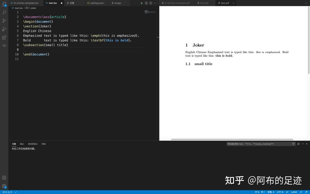Click the PDF viewer horizontal scrollbar
This screenshot has width=310, height=194.
(233, 139)
